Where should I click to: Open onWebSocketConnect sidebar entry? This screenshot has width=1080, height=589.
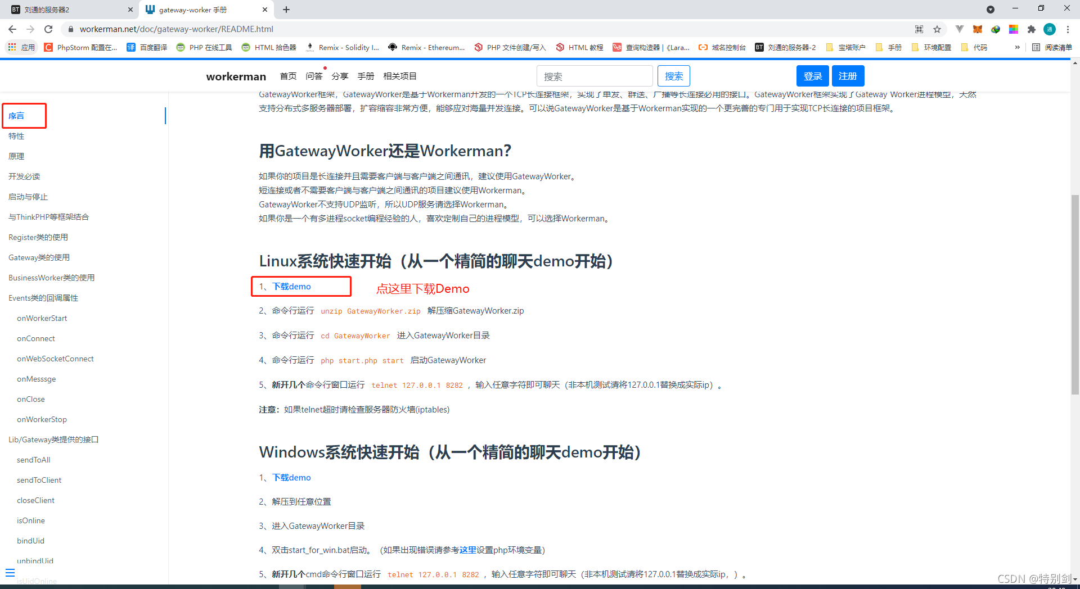tap(55, 359)
